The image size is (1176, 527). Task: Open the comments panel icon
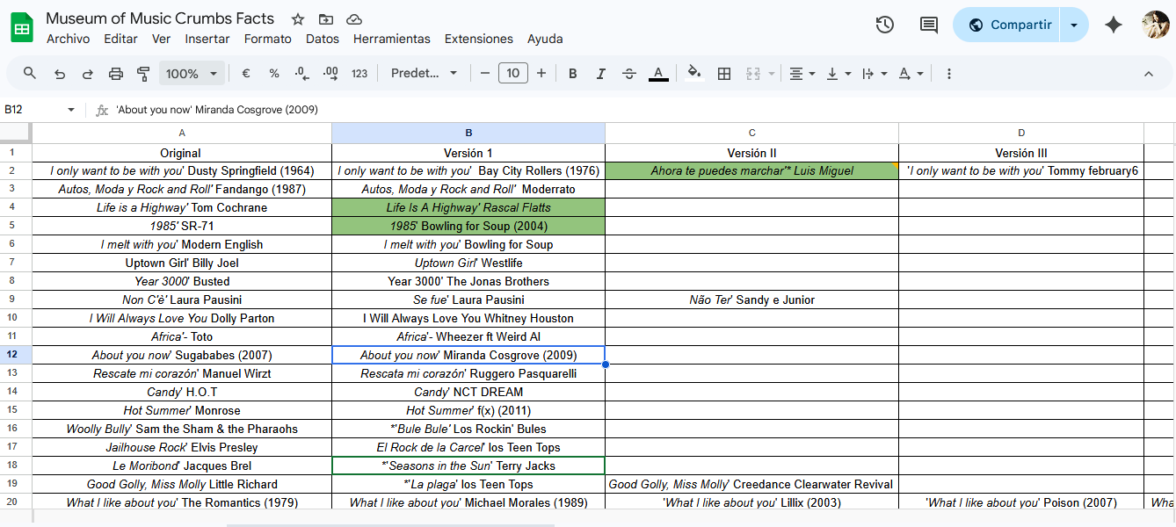pyautogui.click(x=929, y=25)
